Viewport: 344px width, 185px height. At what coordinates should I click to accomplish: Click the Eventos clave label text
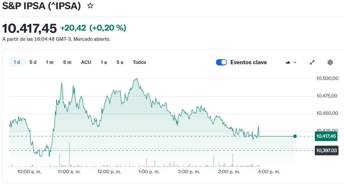(x=248, y=62)
